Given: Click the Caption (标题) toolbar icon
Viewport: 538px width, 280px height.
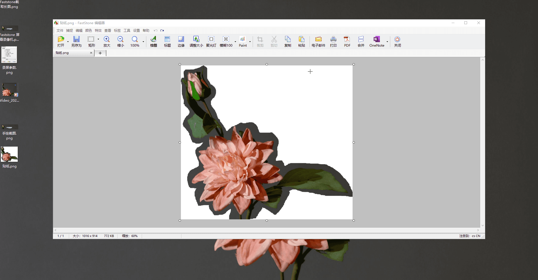Looking at the screenshot, I should point(167,41).
